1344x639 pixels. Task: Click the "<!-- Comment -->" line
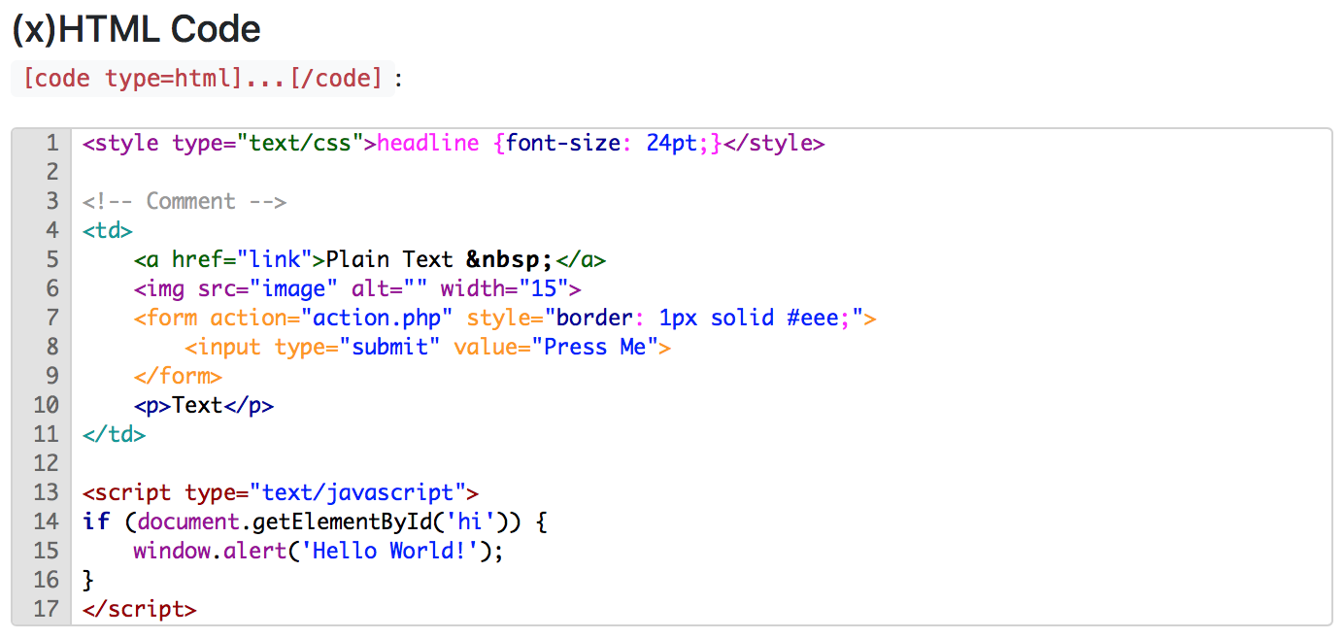pyautogui.click(x=185, y=202)
